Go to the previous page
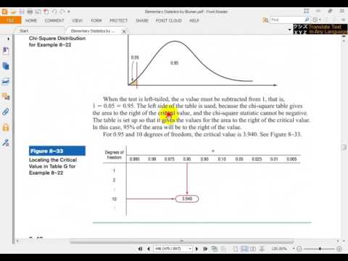Viewport: 348px width, 261px height. [149, 249]
